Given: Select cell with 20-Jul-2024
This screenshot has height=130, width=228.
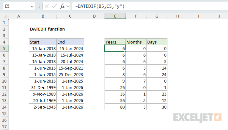Looking at the screenshot, I should [x=70, y=61].
